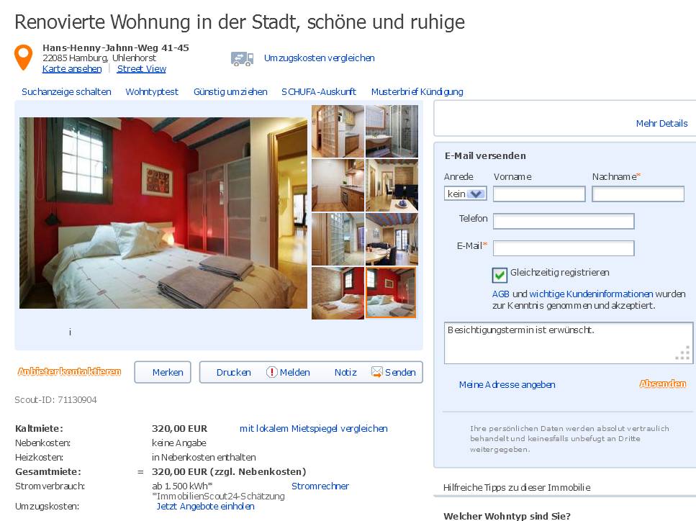Open Suchanzeige schalten menu item
Screen dimensions: 696x521
(x=67, y=92)
